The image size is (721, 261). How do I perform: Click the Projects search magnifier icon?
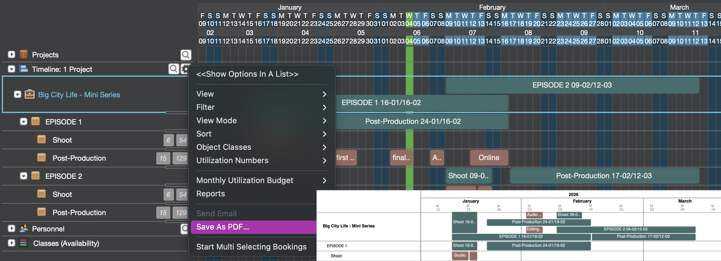click(x=186, y=55)
